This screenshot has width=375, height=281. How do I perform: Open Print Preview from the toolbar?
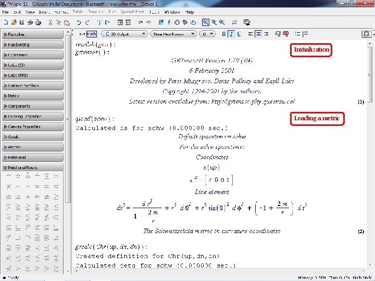click(38, 22)
